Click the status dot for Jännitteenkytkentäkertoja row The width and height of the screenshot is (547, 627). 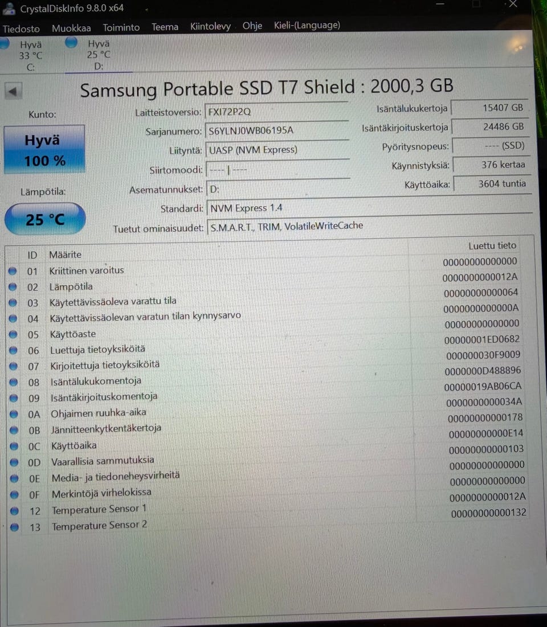point(14,430)
